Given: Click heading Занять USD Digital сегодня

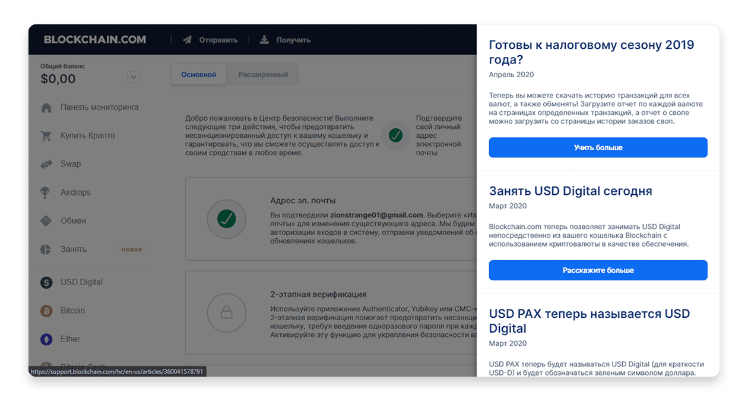Looking at the screenshot, I should (570, 191).
